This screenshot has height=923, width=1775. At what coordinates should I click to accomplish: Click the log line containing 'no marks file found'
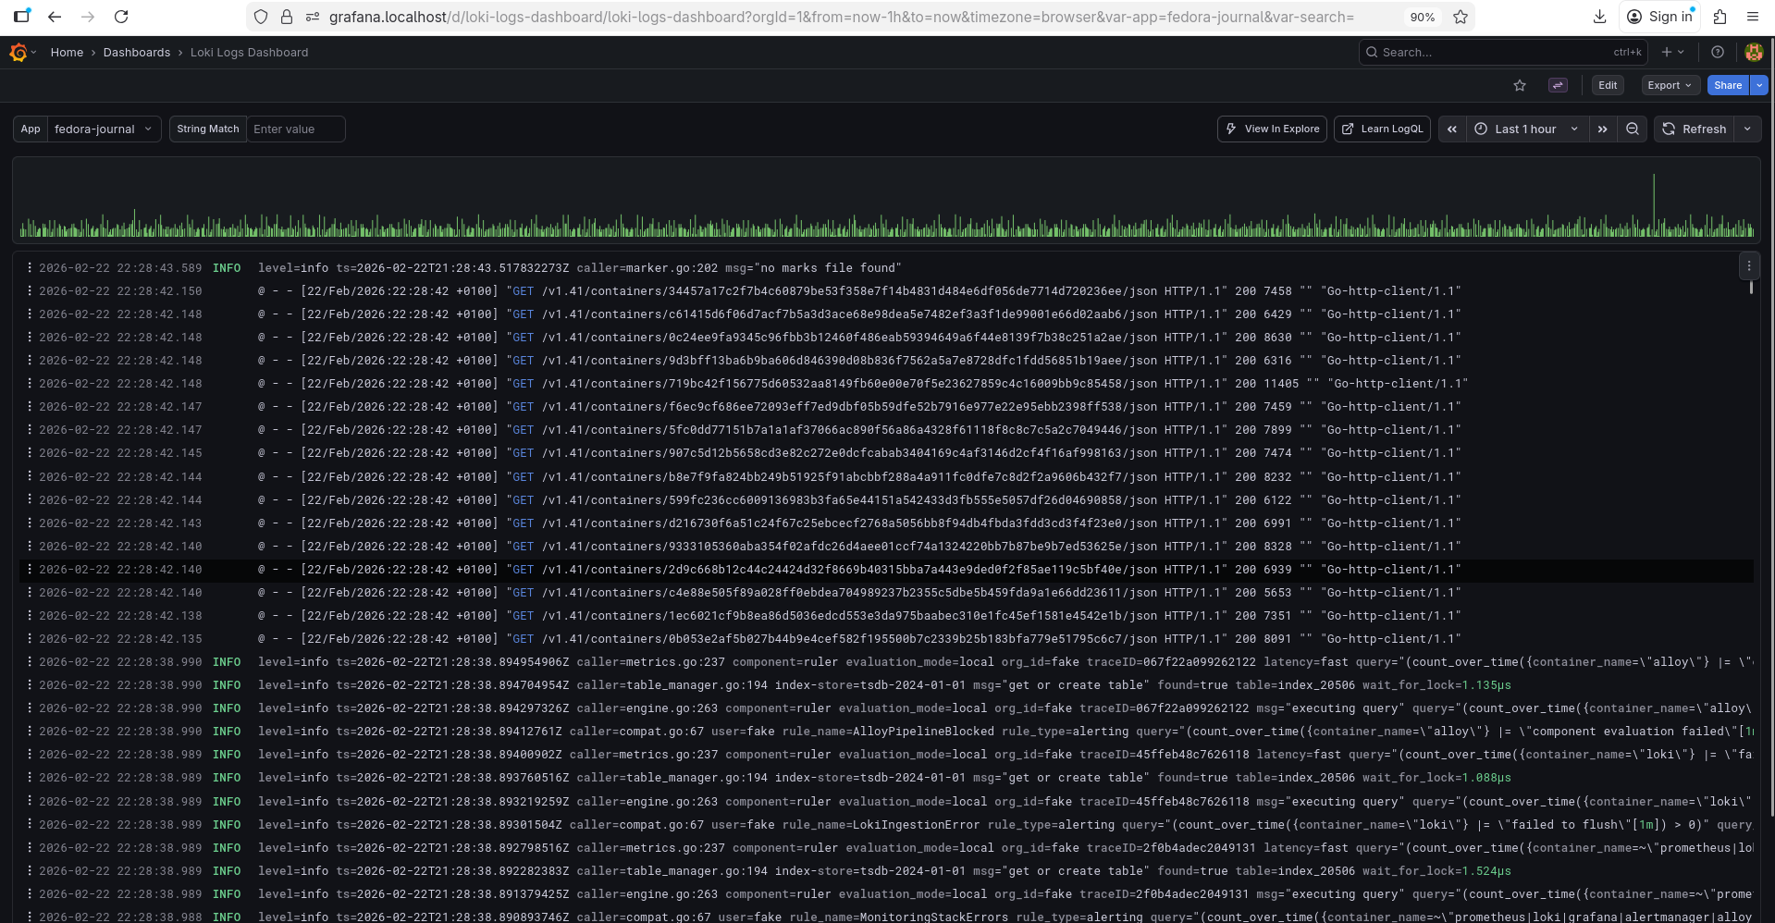[886, 268]
